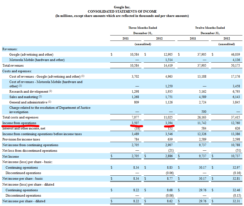Select the '12,905' Google revenue value
Viewport: 244px width, 206px height.
pyautogui.click(x=168, y=55)
